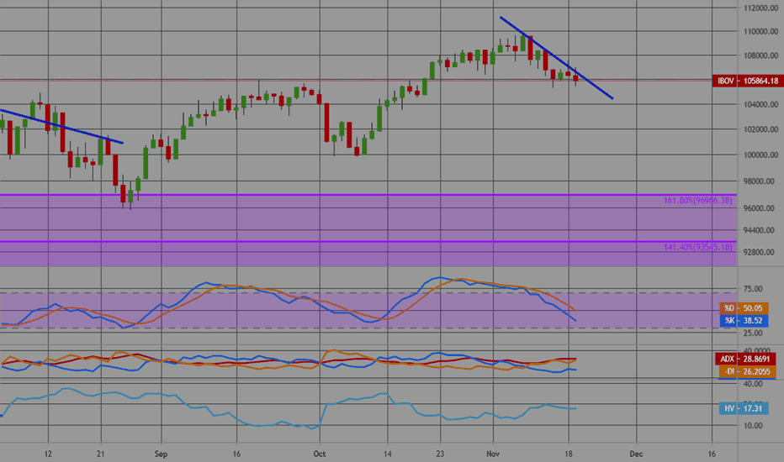Click the Sep date axis label
784x462 pixels.
161,454
